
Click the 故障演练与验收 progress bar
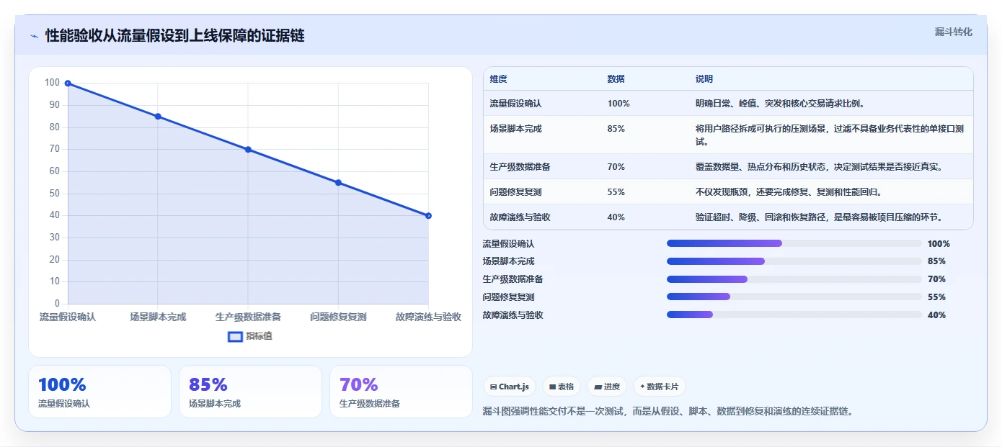click(x=794, y=315)
